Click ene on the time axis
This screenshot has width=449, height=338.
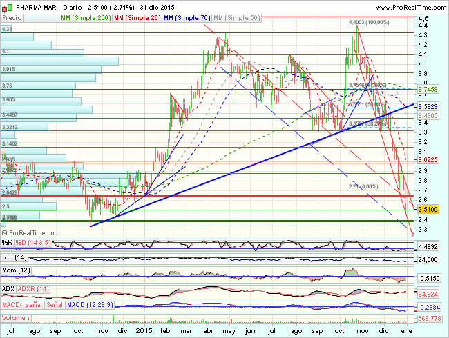[x=406, y=331]
